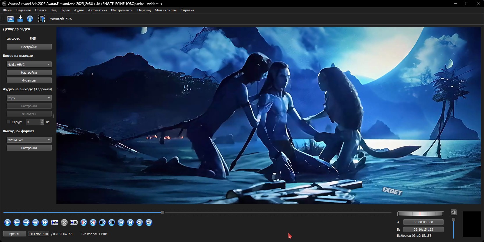Click the total duration / 03:10:15.153 text
The image size is (484, 242).
(x=62, y=234)
